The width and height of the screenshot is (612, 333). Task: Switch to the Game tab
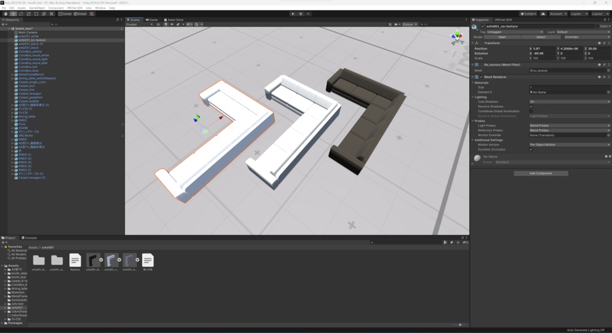click(x=152, y=20)
